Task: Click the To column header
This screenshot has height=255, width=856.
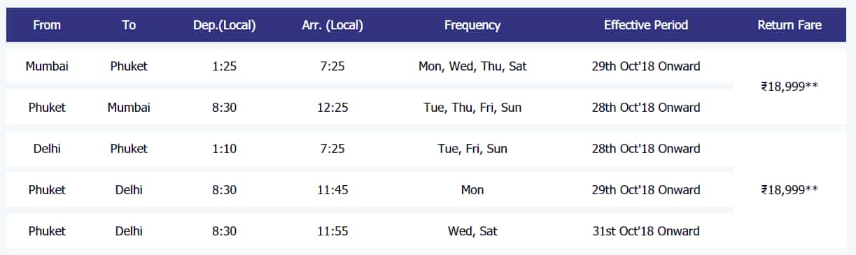Action: click(129, 25)
